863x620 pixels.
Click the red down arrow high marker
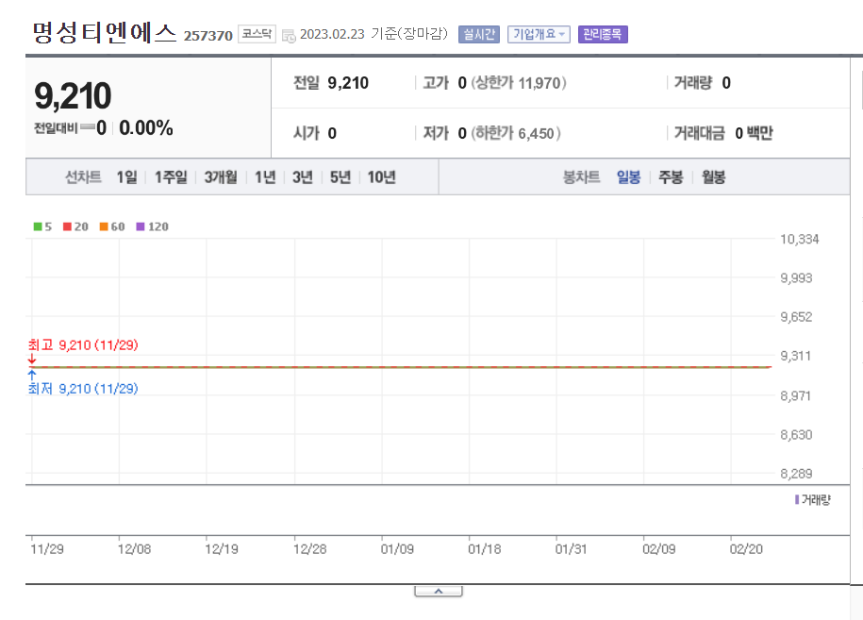[32, 359]
